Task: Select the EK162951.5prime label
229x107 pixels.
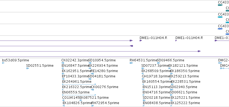Action: tap(76, 71)
